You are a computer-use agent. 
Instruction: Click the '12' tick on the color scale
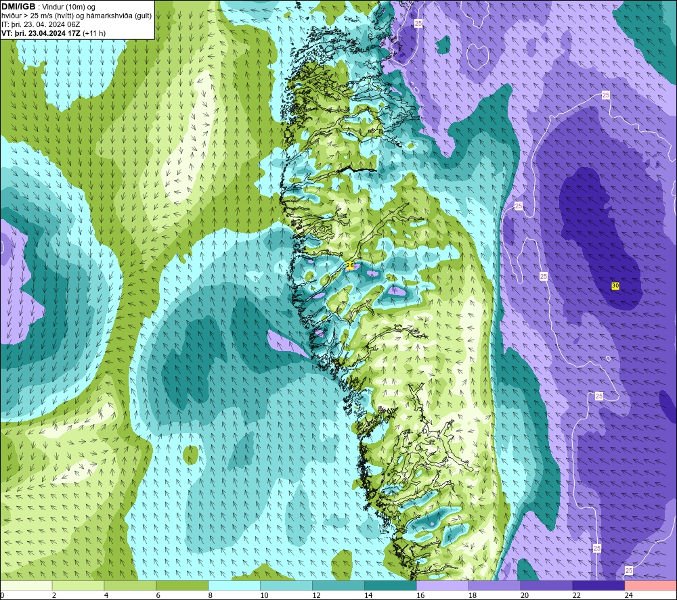pos(316,595)
